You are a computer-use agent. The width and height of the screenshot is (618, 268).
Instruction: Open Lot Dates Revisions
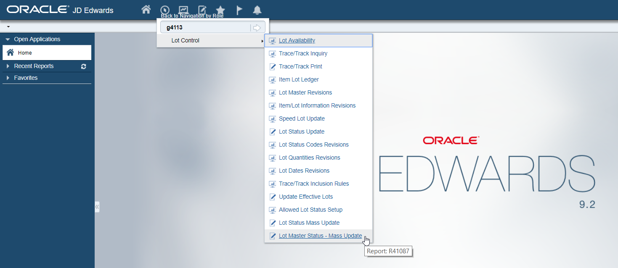(x=304, y=171)
